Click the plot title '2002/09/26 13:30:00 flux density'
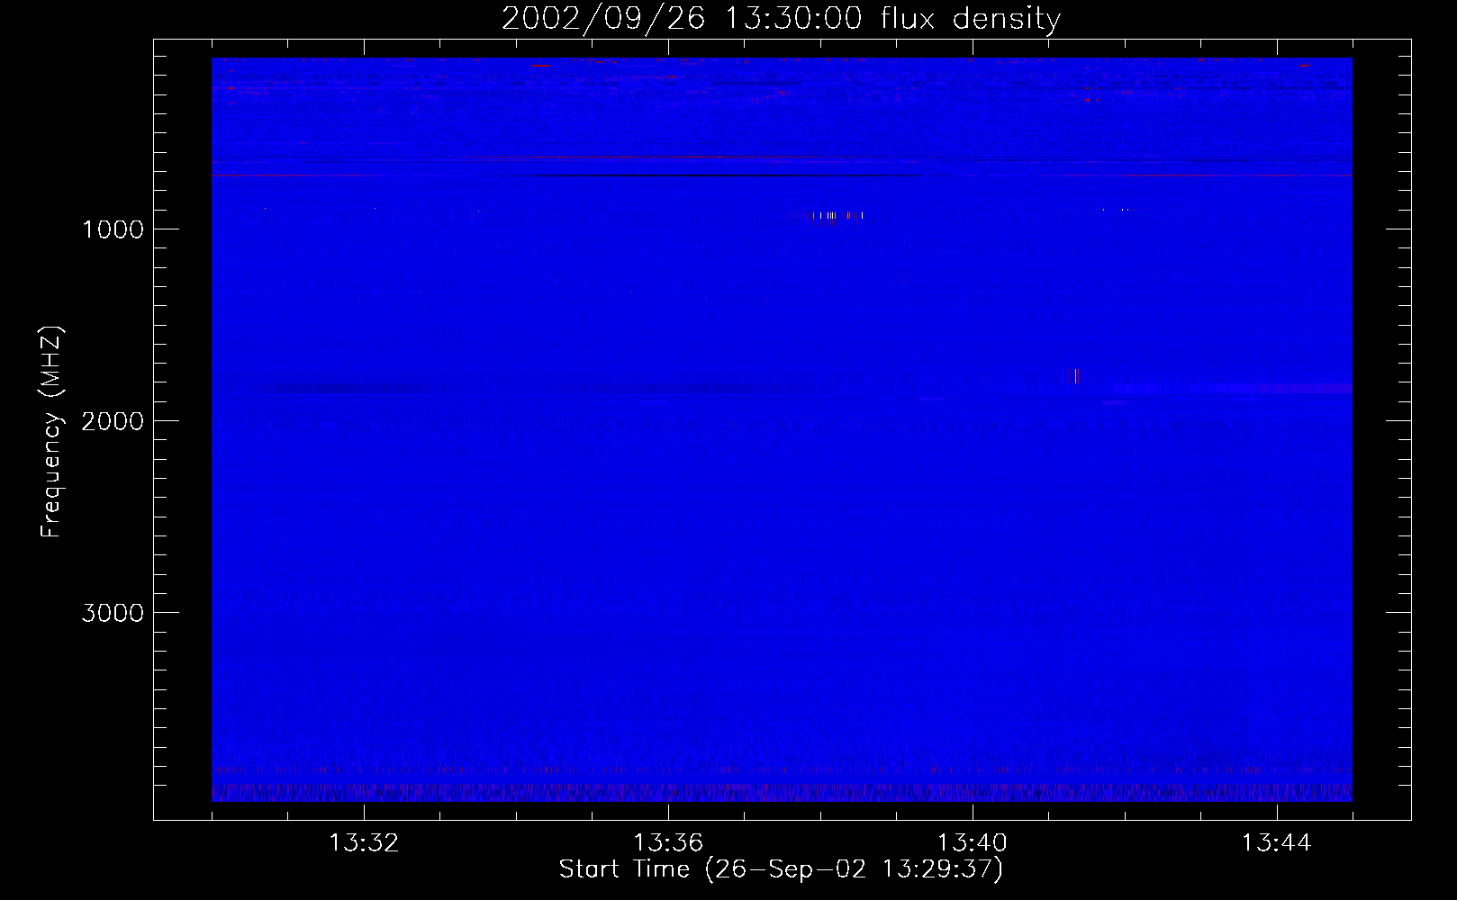The width and height of the screenshot is (1457, 900). pos(781,18)
